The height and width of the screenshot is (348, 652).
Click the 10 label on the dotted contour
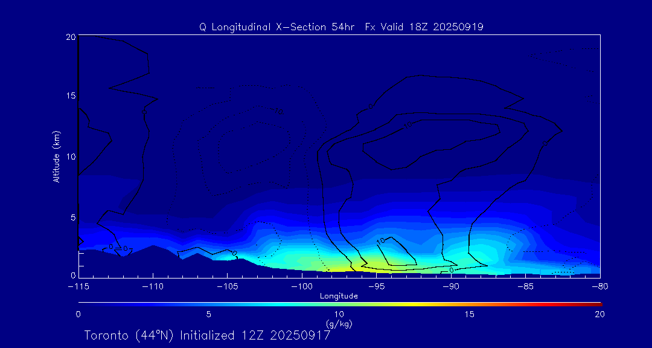pos(278,111)
